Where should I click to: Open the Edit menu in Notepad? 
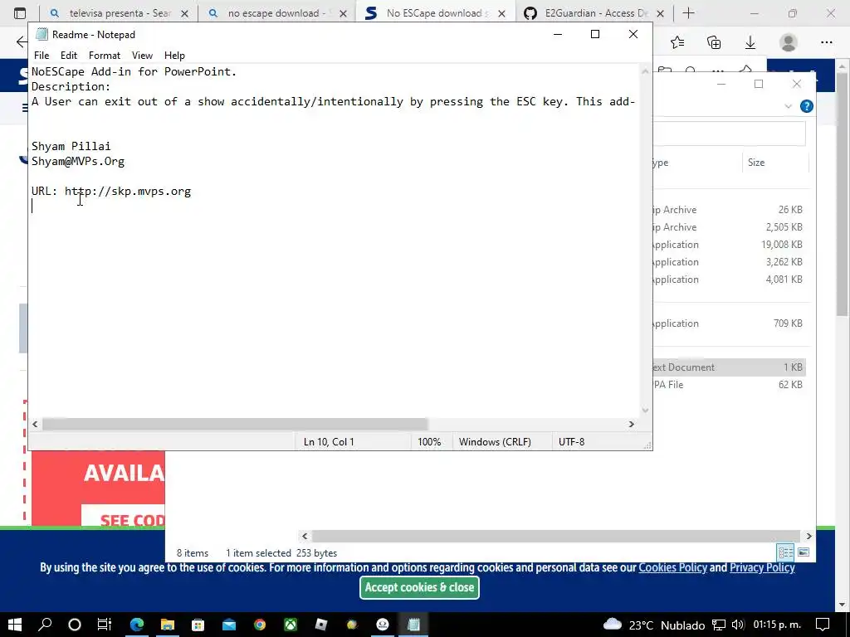coord(69,56)
